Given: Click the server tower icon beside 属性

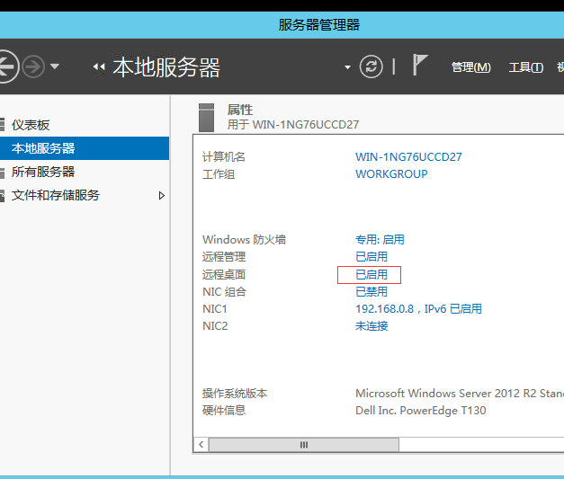Looking at the screenshot, I should click(x=207, y=118).
